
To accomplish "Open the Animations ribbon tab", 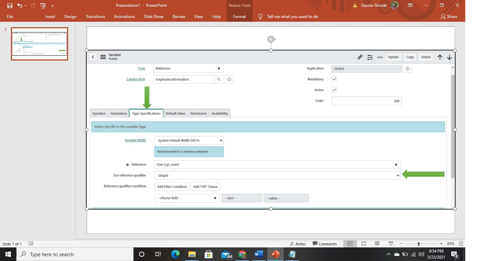I will (124, 16).
